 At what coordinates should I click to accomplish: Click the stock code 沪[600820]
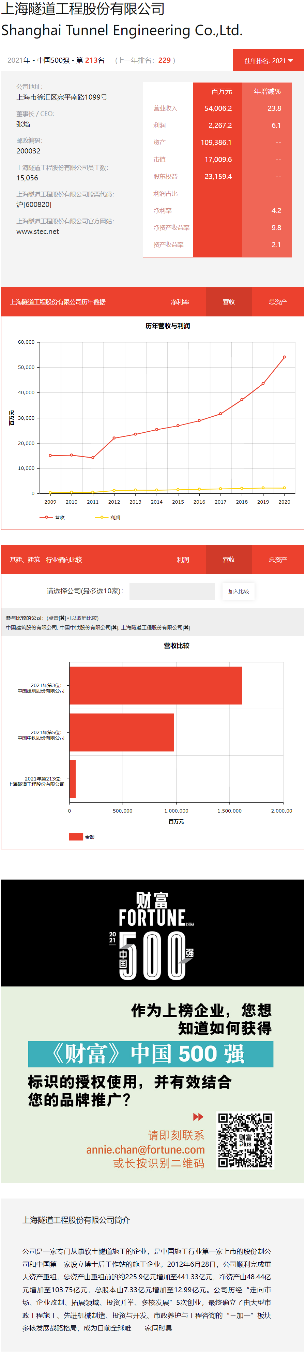tap(34, 205)
